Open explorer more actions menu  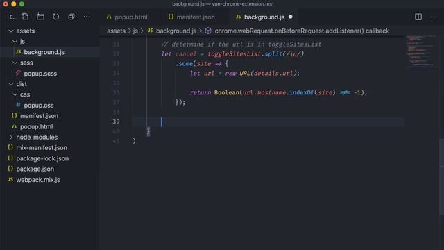click(87, 17)
